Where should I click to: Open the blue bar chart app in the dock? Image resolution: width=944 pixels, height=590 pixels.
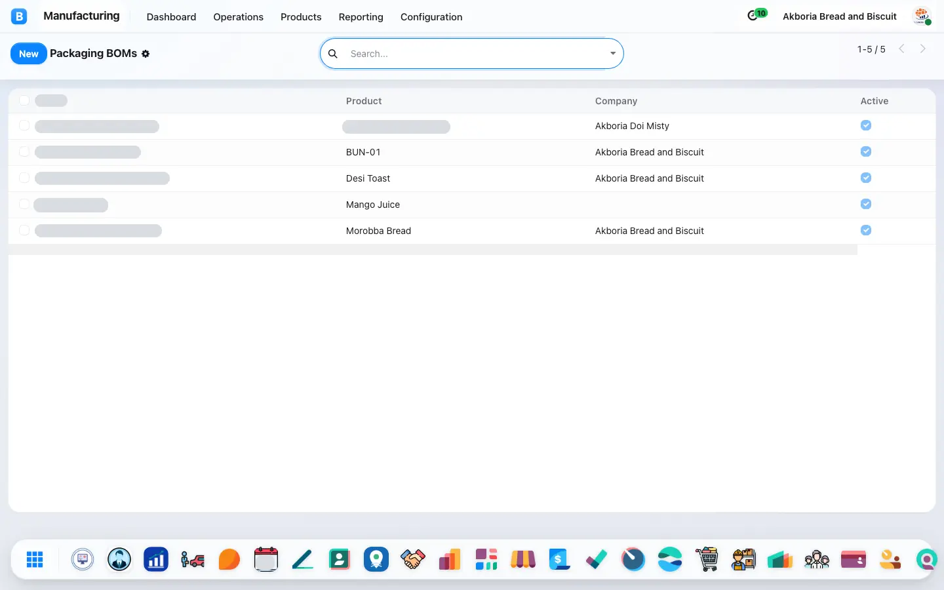tap(156, 559)
